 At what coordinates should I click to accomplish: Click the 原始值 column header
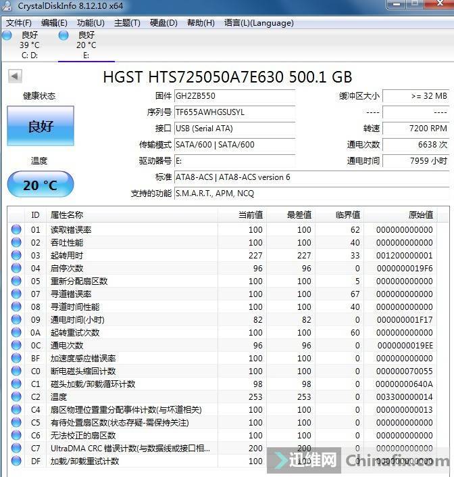pyautogui.click(x=420, y=215)
